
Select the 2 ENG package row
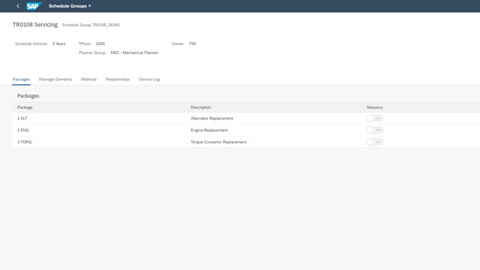tap(246, 130)
